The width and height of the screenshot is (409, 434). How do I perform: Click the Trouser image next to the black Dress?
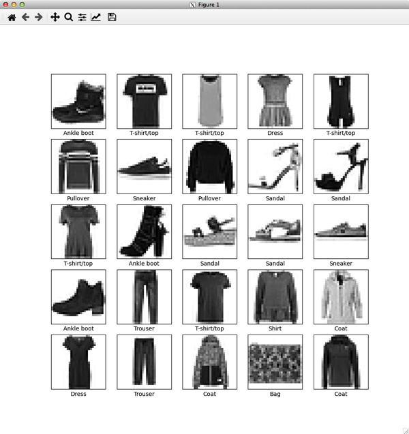[x=145, y=362]
